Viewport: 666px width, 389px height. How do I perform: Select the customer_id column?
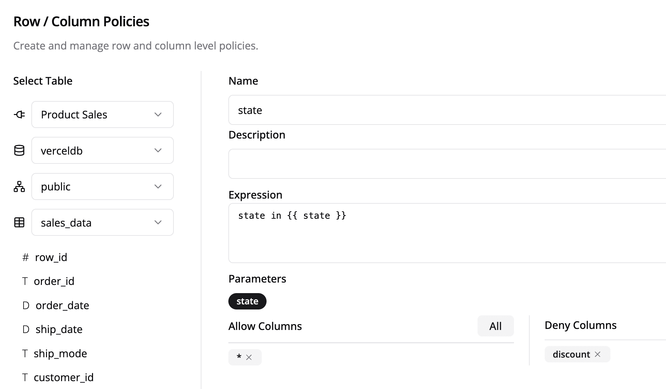point(63,377)
